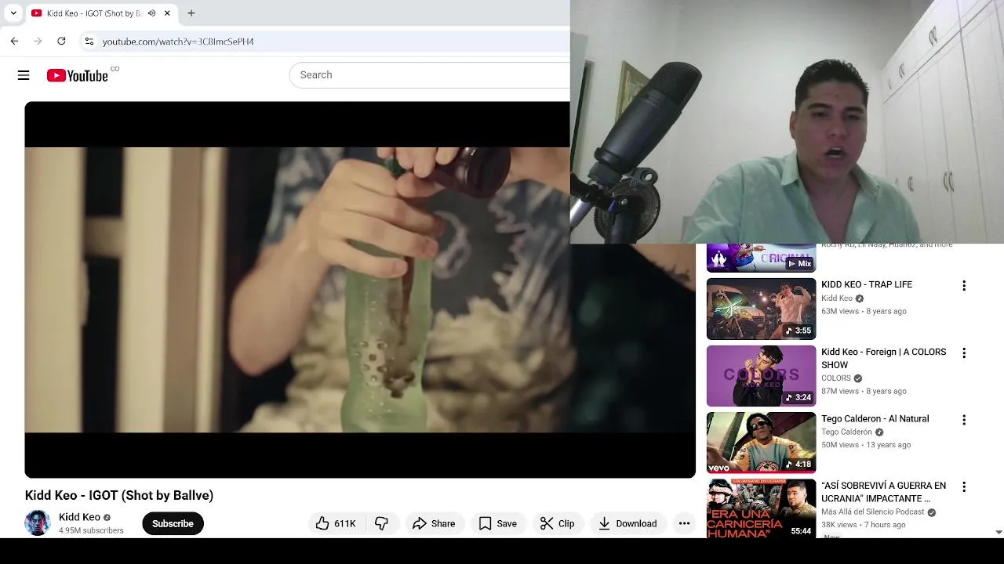Open site information icon in address bar
This screenshot has height=564, width=1004.
pos(89,41)
